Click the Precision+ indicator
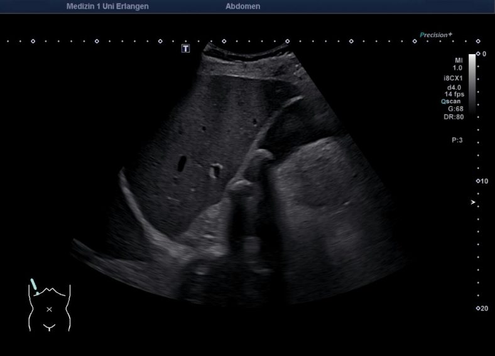 point(436,35)
